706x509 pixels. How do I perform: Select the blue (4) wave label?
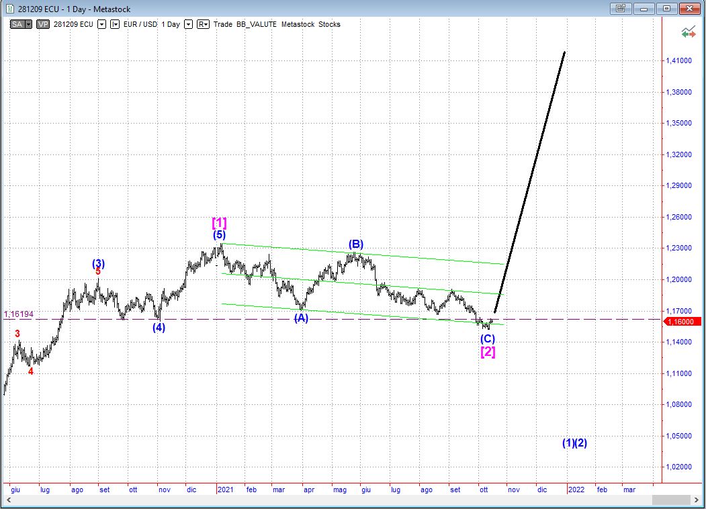point(159,327)
